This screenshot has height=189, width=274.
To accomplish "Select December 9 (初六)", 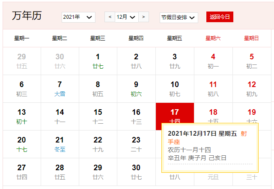I will tap(136, 89).
